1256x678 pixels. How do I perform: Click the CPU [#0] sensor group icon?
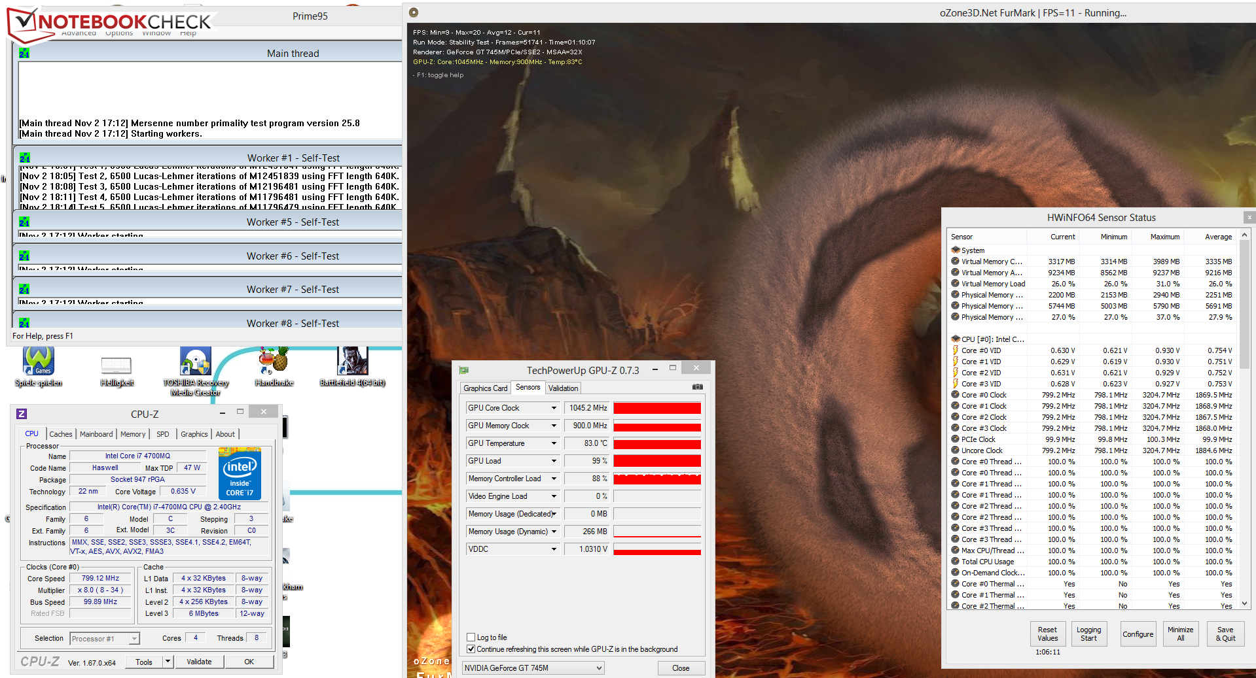click(956, 339)
